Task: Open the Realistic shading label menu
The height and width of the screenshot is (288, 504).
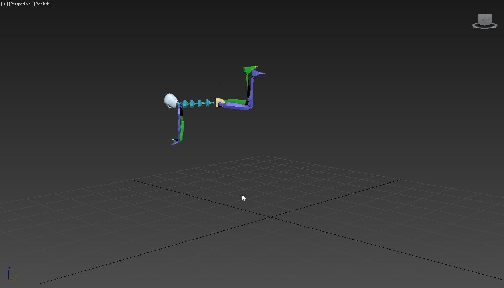Action: click(x=43, y=4)
